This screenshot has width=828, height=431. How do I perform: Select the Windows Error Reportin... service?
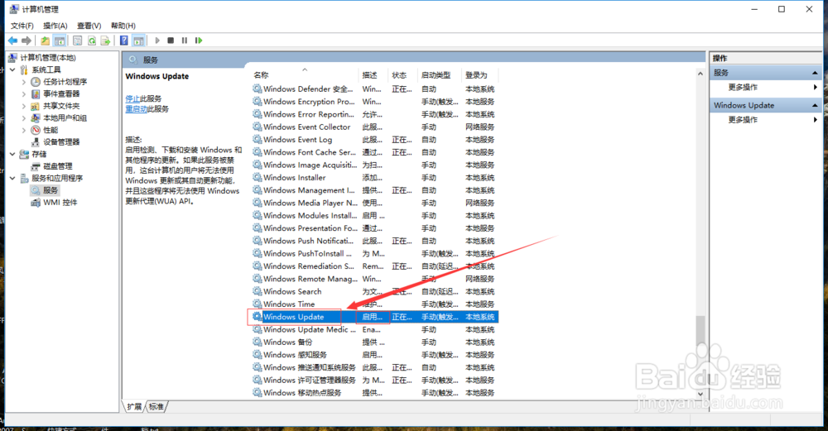[x=374, y=114]
